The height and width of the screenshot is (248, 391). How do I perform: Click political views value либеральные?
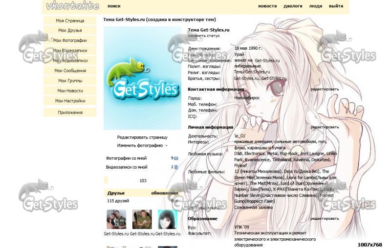click(247, 66)
